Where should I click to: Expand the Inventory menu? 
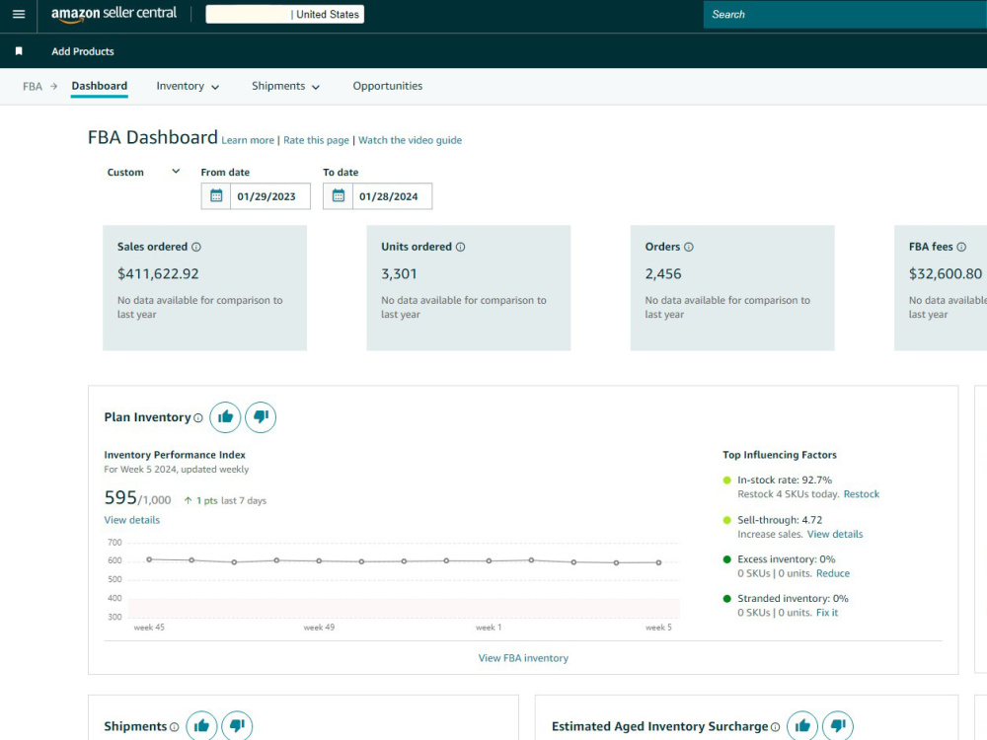[188, 86]
